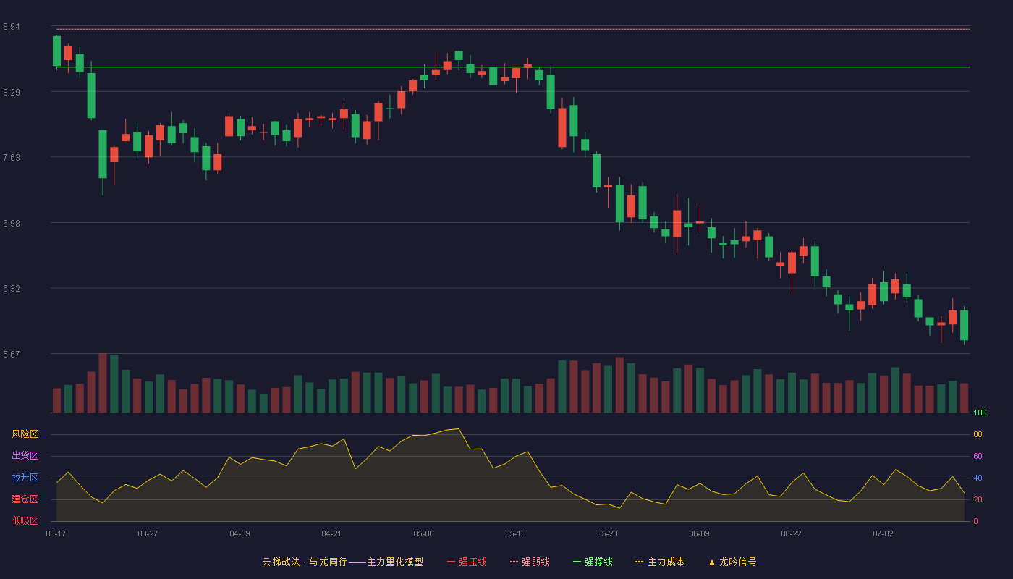The height and width of the screenshot is (579, 1013).
Task: Click the 07-02 date axis label
Action: click(883, 533)
